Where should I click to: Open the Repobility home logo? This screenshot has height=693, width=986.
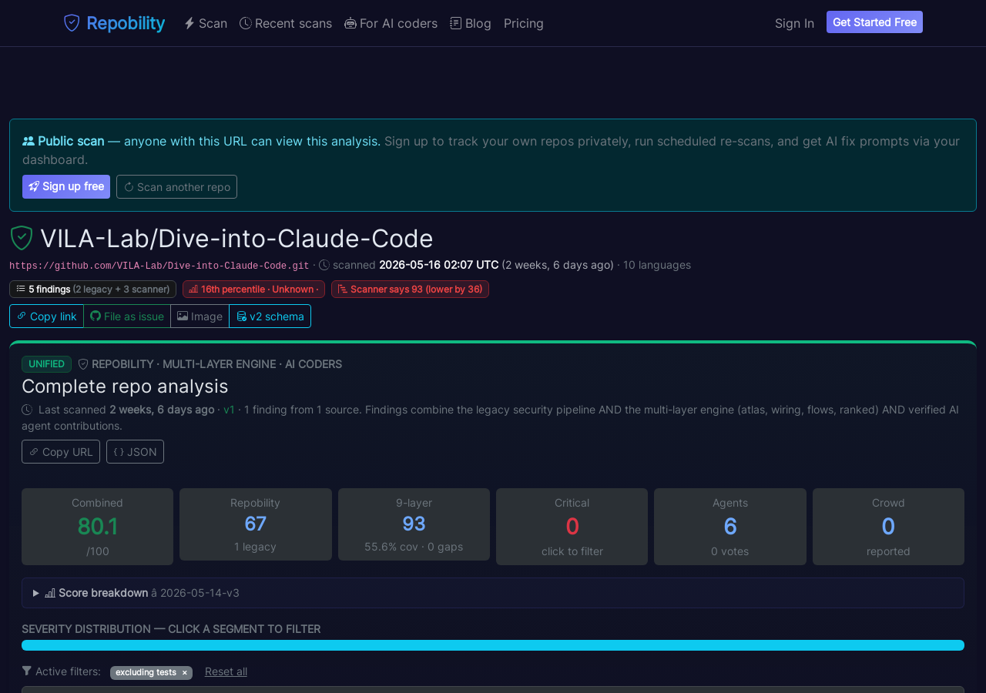[114, 23]
